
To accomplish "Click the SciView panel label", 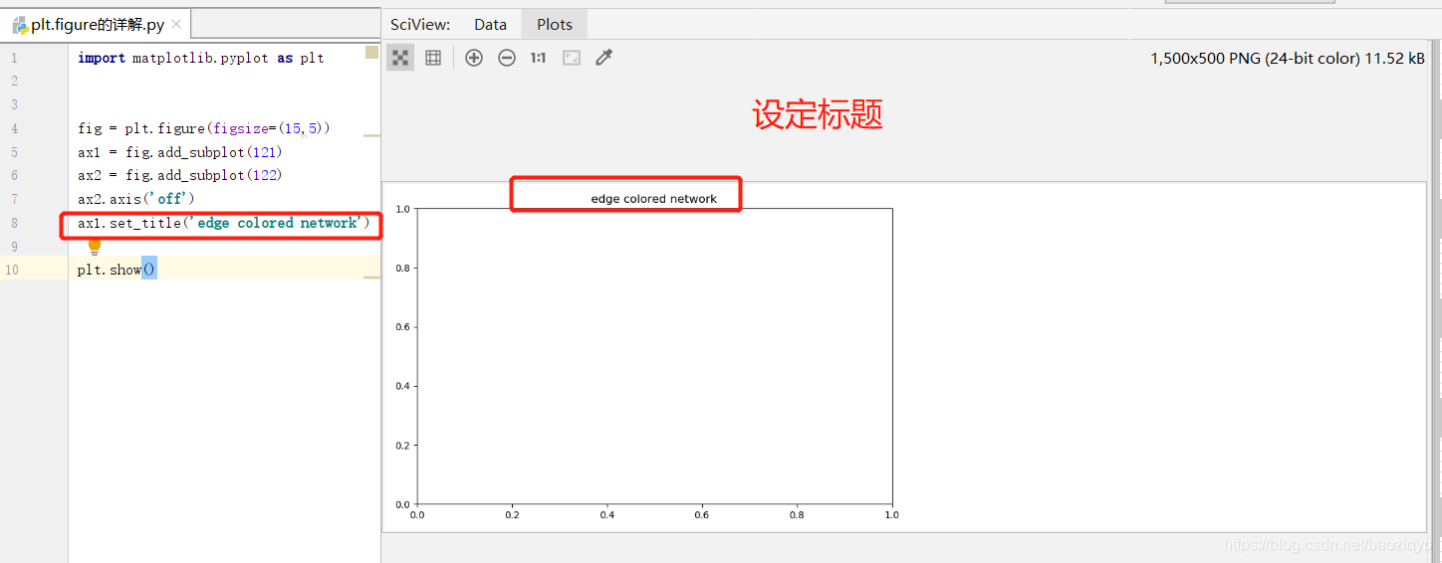I will pyautogui.click(x=420, y=25).
